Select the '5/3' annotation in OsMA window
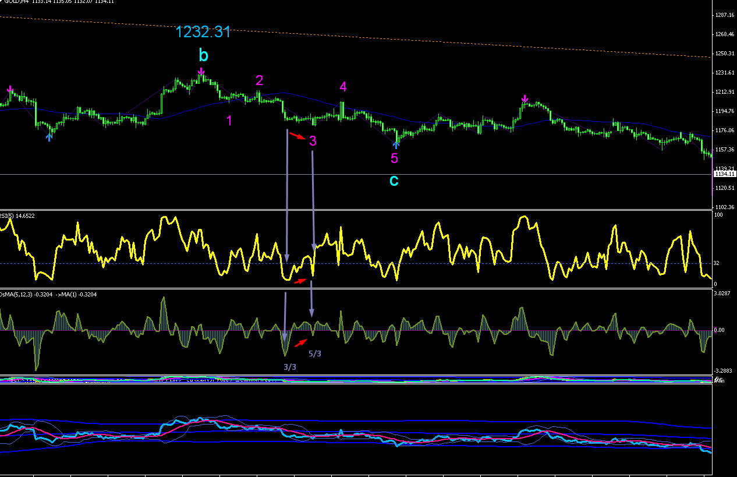Viewport: 737px width, 477px height. tap(314, 354)
